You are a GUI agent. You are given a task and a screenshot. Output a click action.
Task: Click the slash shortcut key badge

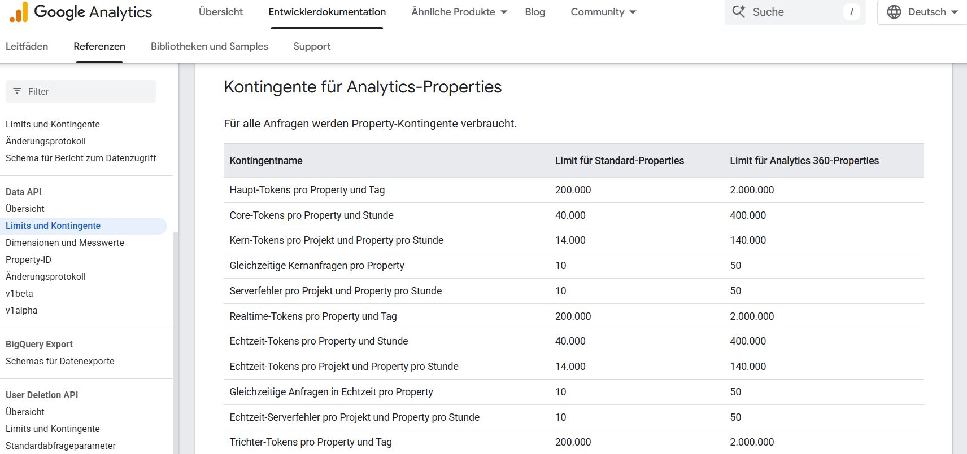coord(851,12)
